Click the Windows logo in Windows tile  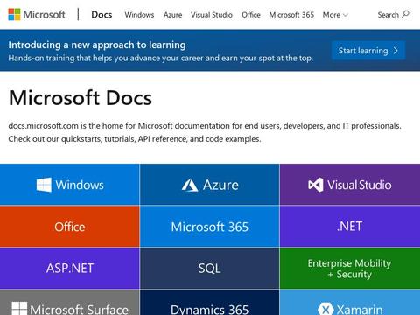44,185
